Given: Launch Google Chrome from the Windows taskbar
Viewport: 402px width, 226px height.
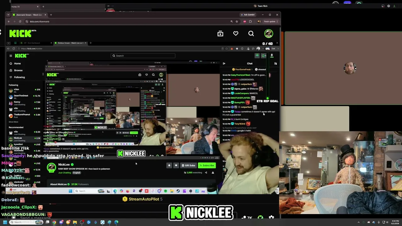Looking at the screenshot, I should tap(54, 222).
